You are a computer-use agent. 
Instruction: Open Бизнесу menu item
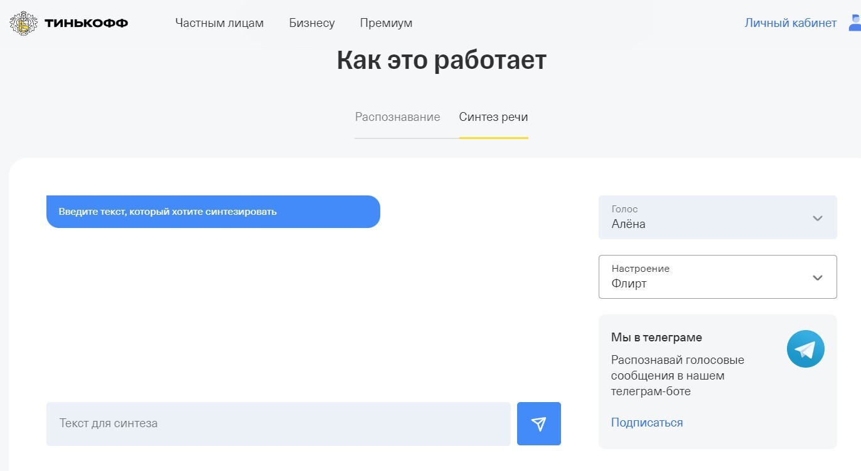tap(312, 23)
